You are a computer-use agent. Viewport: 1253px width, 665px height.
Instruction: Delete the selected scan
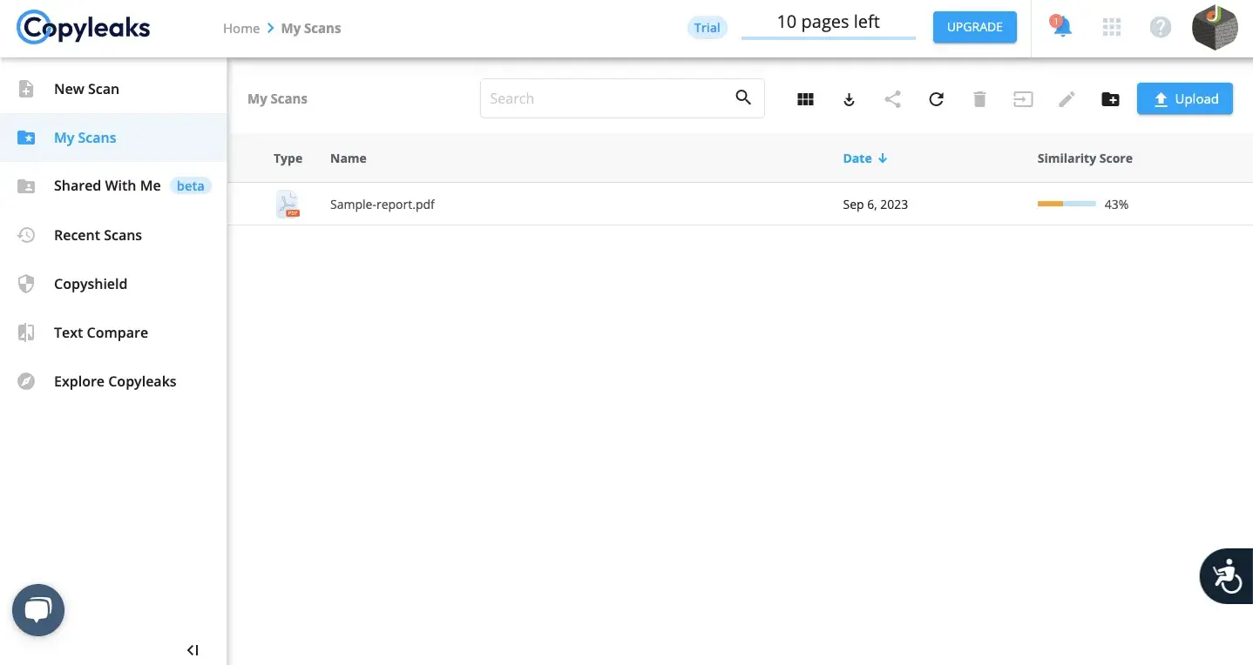(x=979, y=98)
